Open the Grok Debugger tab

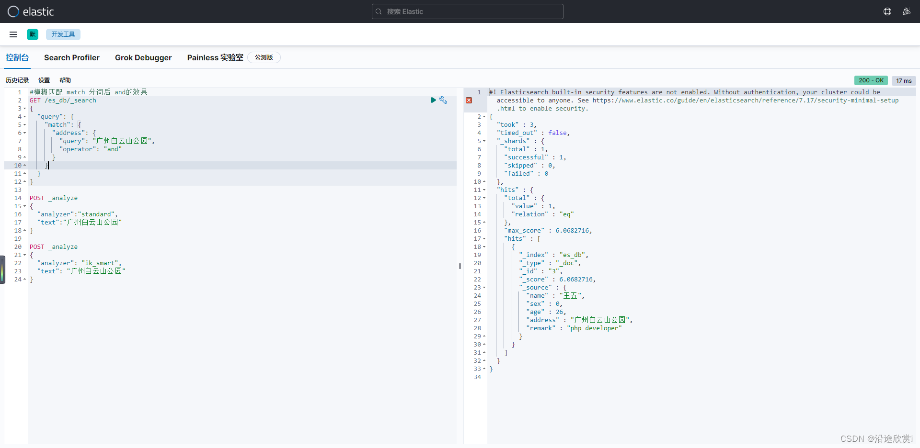(x=143, y=57)
